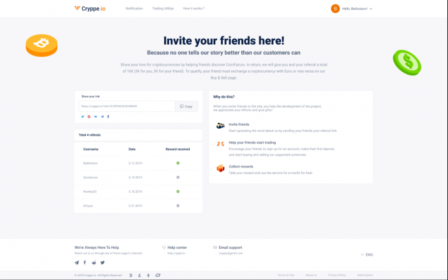The width and height of the screenshot is (448, 280).
Task: Open the Help center link
Action: (x=177, y=248)
